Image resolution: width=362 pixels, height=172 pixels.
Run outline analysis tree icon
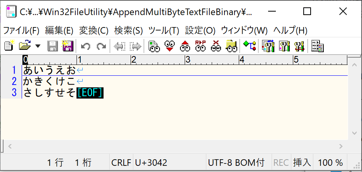pyautogui.click(x=250, y=46)
